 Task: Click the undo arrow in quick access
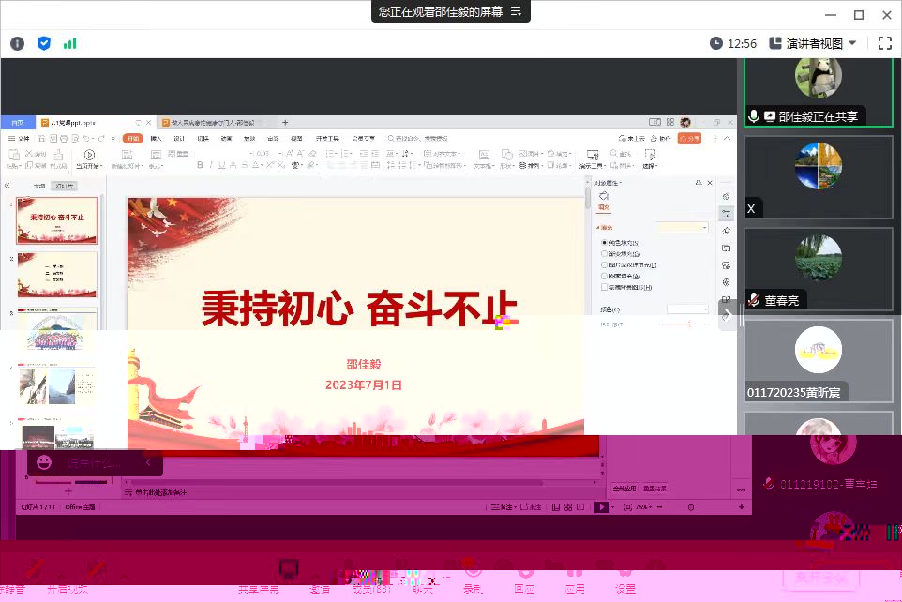pos(86,139)
